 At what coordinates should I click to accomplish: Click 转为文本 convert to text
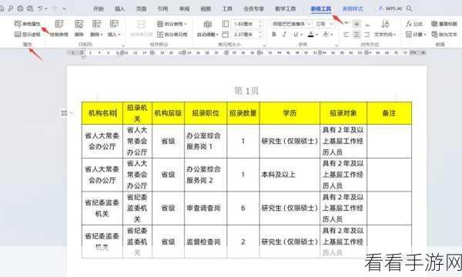click(444, 35)
